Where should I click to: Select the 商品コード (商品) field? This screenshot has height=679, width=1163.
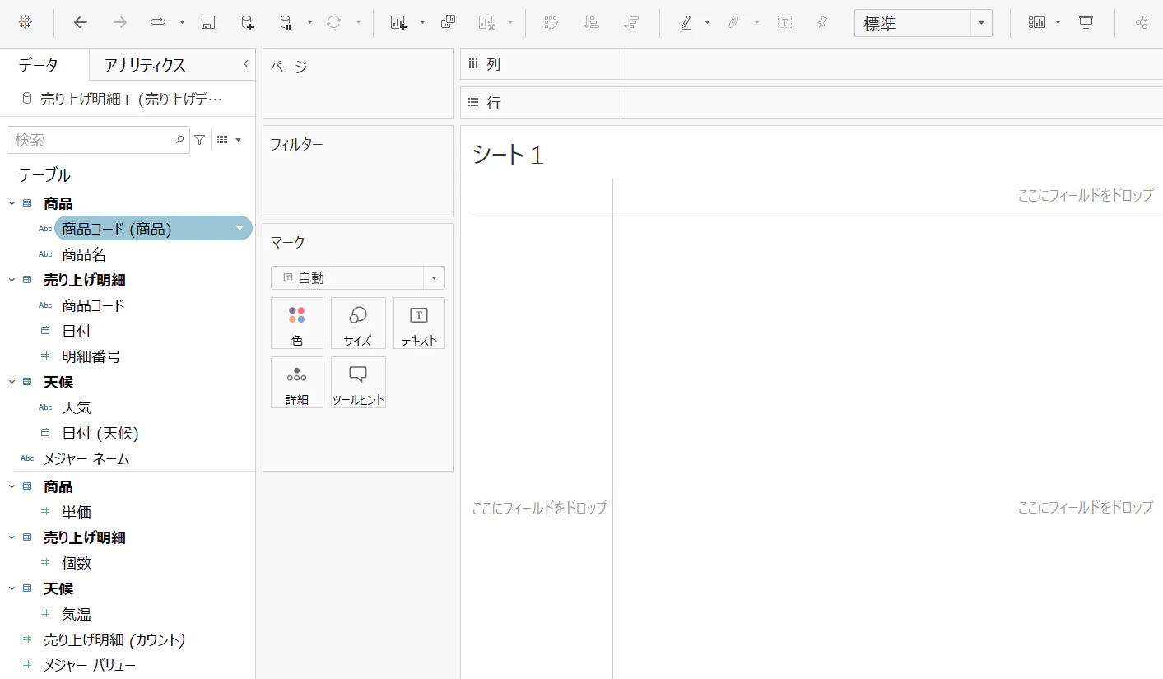point(153,228)
